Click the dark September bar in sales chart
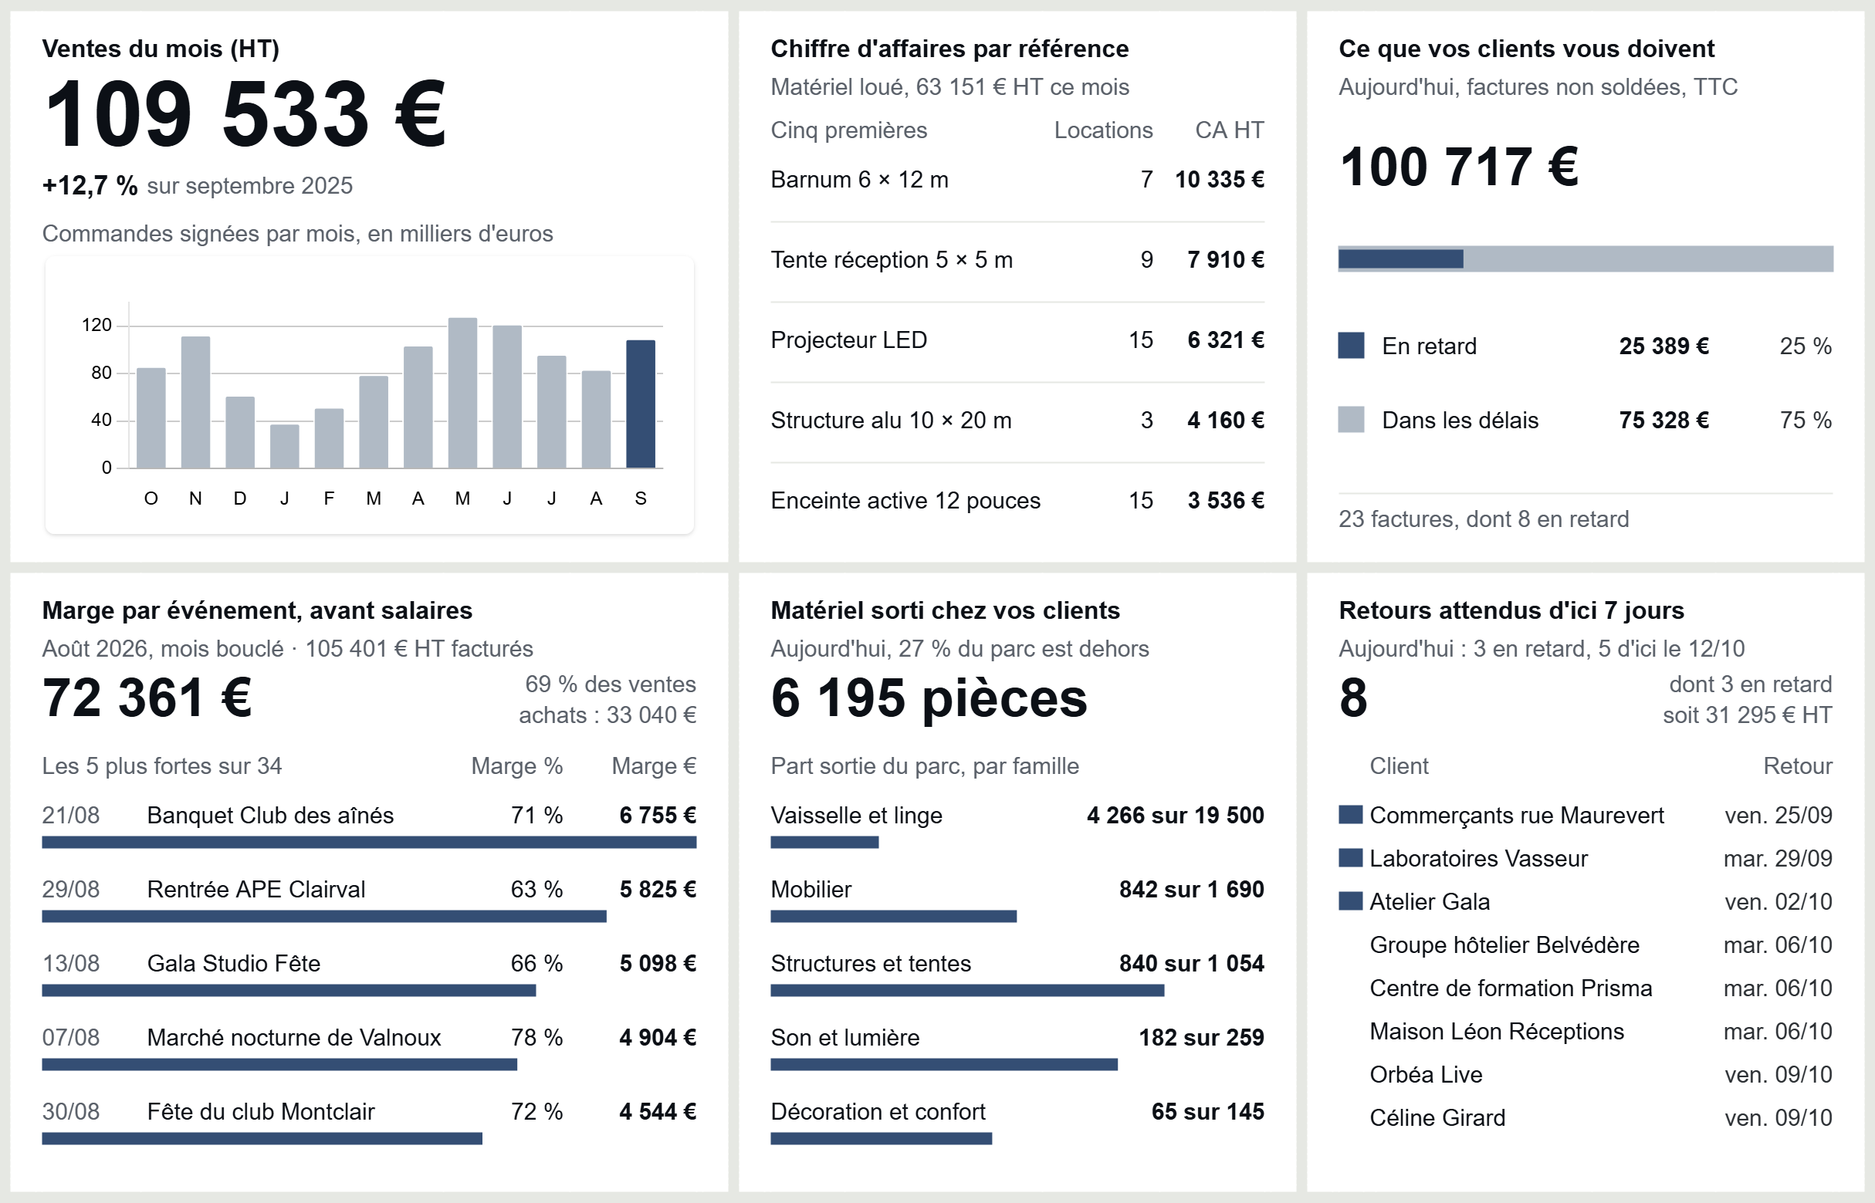 tap(641, 404)
